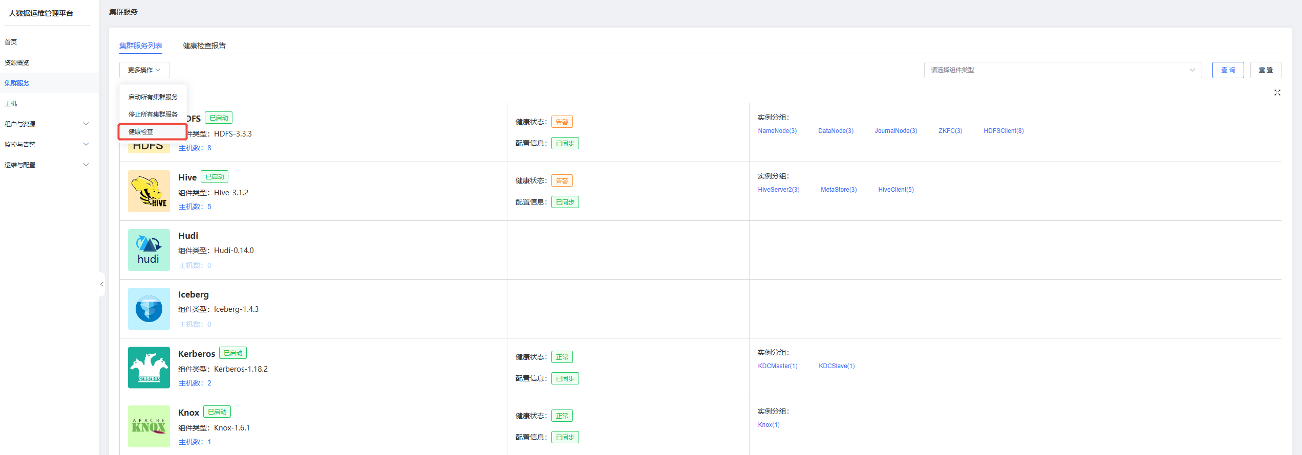Click the 重置 button
1302x455 pixels.
click(x=1265, y=70)
